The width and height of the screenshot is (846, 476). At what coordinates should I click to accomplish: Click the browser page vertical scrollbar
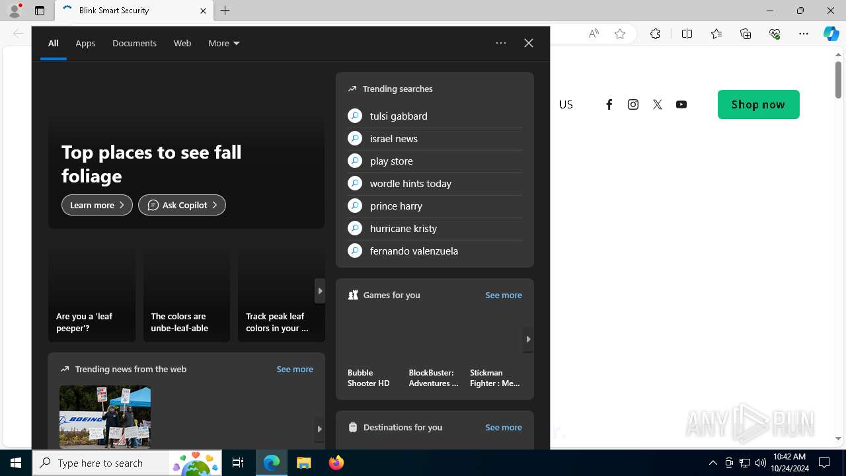[x=838, y=79]
